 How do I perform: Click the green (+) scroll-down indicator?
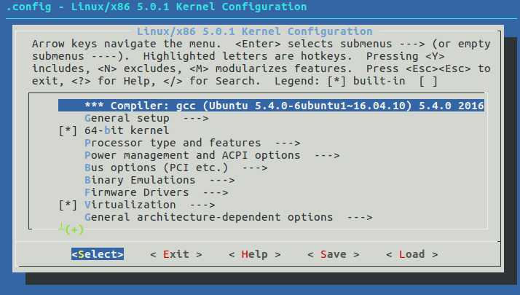(x=74, y=229)
